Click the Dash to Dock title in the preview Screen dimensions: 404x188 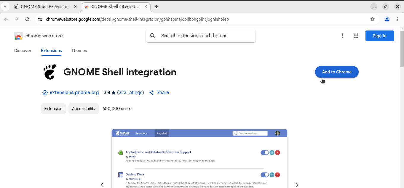(135, 174)
